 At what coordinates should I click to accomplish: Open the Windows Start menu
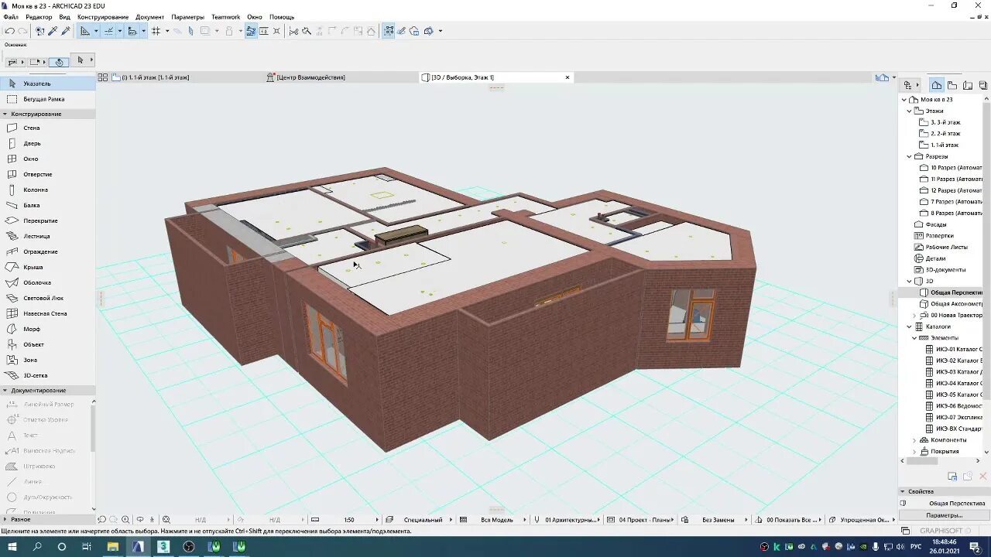(x=12, y=547)
